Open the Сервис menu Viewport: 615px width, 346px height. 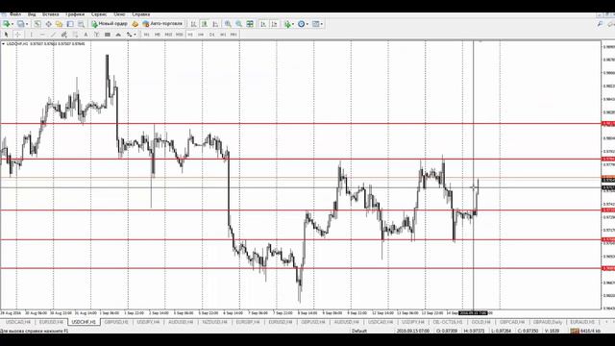pos(99,14)
